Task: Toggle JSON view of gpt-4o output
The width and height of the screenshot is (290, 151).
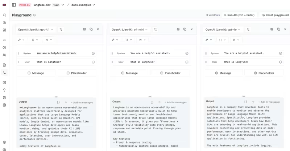Action: [x=246, y=102]
